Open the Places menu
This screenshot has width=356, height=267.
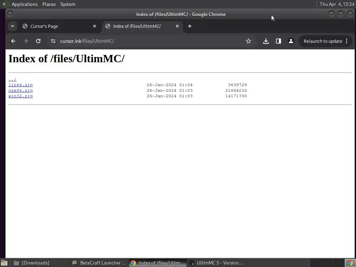pos(49,4)
